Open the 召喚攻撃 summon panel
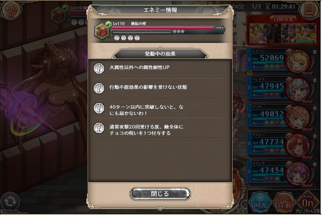The width and height of the screenshot is (322, 215). [283, 30]
